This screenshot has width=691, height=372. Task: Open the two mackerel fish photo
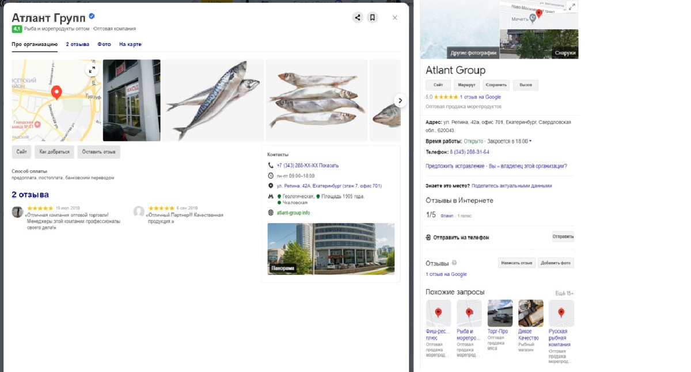tap(212, 100)
